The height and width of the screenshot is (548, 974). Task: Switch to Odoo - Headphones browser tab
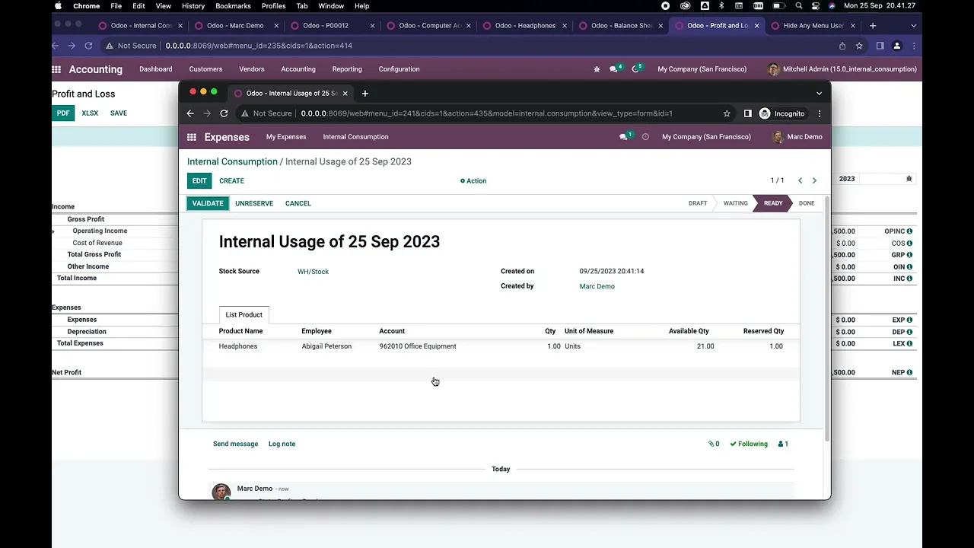[525, 26]
